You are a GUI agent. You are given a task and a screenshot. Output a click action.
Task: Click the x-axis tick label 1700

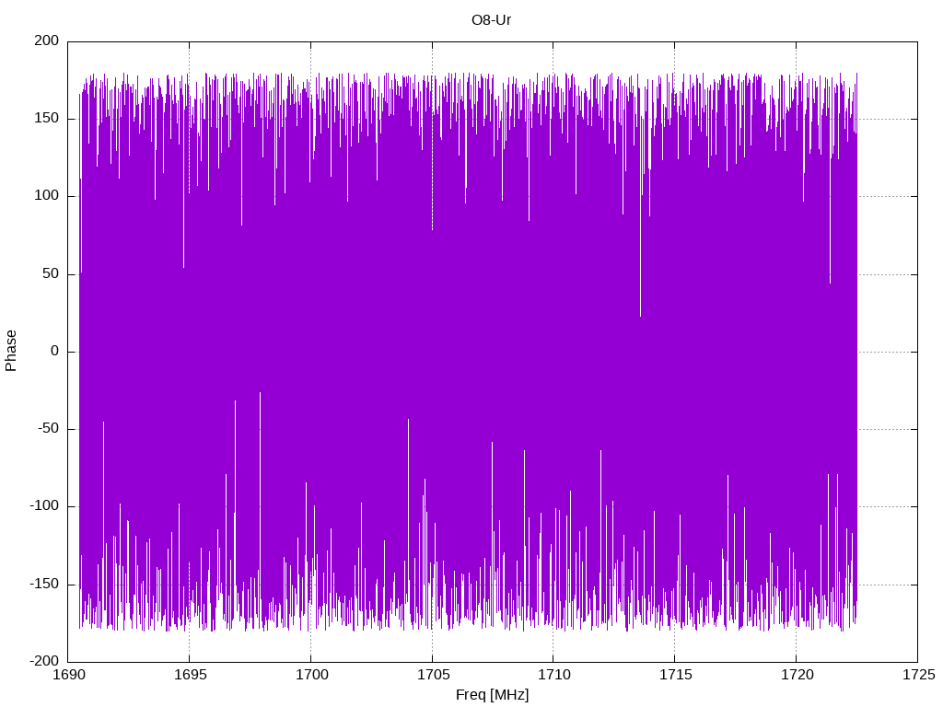point(311,675)
